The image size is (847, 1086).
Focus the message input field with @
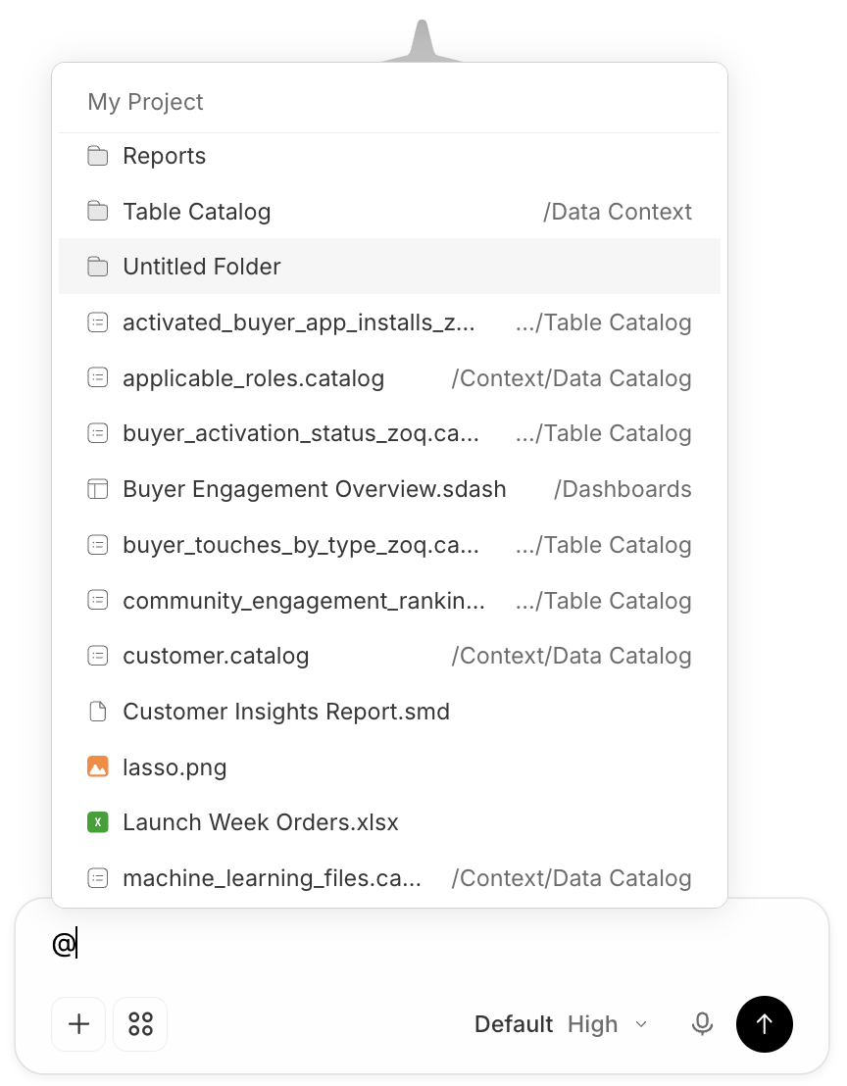tap(422, 944)
